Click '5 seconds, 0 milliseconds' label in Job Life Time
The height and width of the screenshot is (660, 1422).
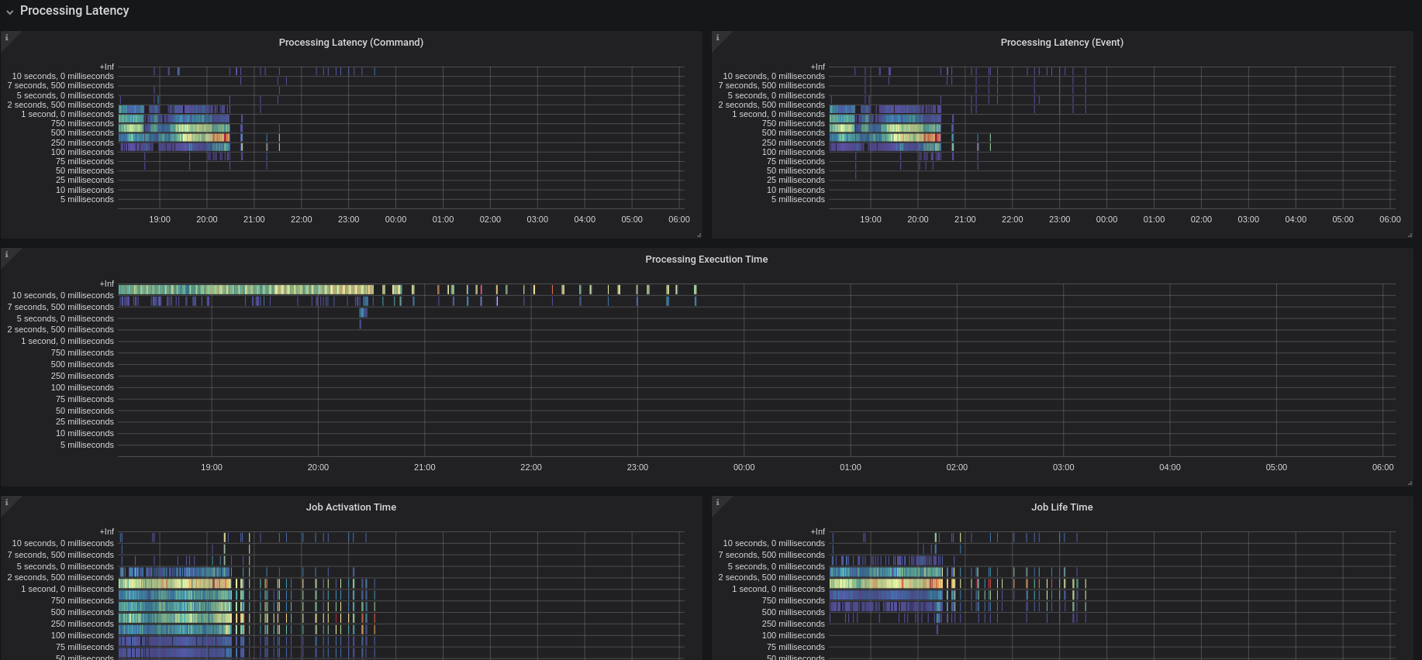[x=776, y=567]
